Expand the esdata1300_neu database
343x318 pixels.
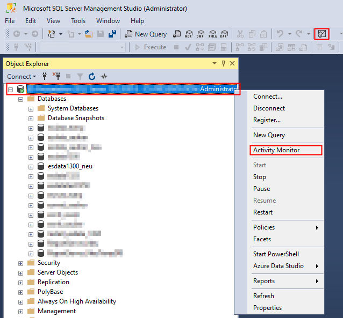(x=31, y=167)
